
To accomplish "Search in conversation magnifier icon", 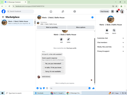I will [x=114, y=30].
